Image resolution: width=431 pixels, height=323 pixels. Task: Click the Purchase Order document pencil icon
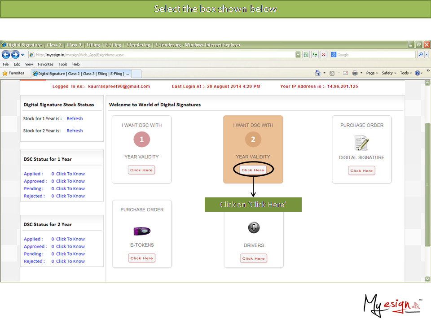tap(361, 143)
